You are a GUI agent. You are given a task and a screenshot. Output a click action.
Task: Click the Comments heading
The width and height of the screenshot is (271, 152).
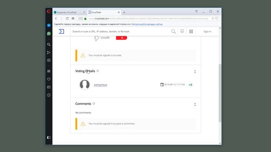(x=83, y=104)
